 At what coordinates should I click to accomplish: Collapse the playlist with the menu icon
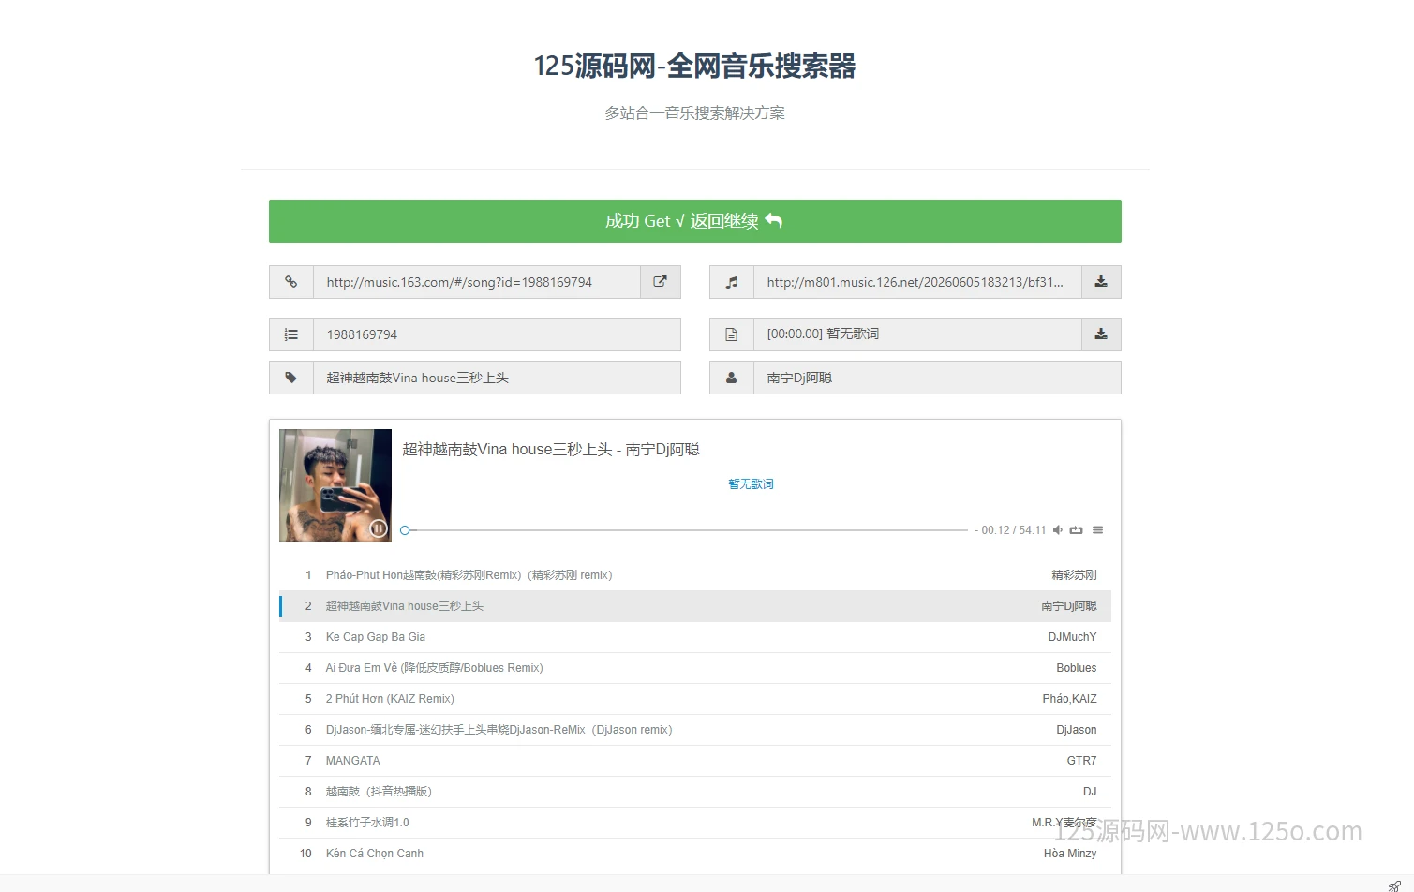pos(1097,530)
